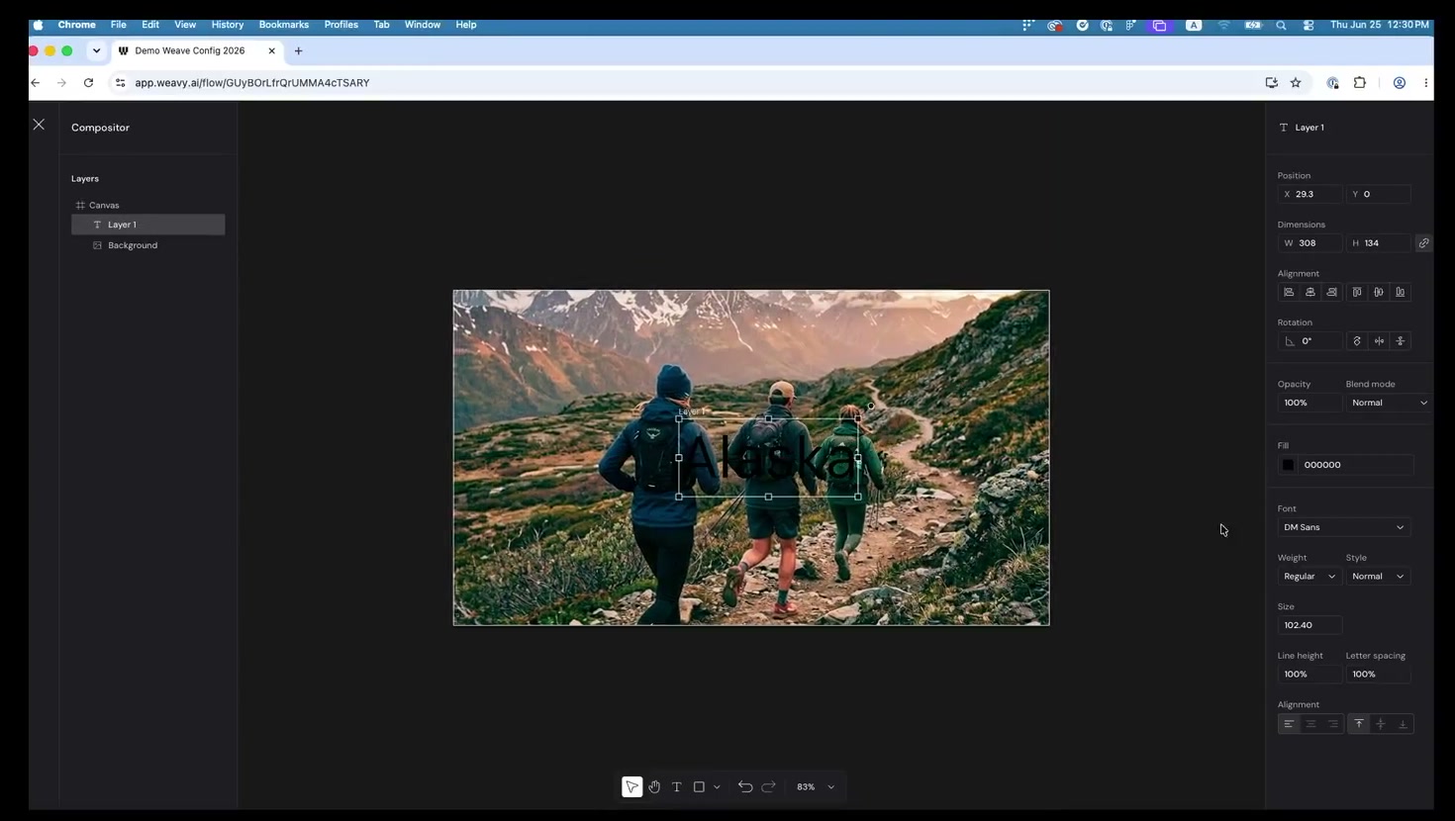Viewport: 1455px width, 821px height.
Task: Select the hand pan tool
Action: [x=654, y=786]
